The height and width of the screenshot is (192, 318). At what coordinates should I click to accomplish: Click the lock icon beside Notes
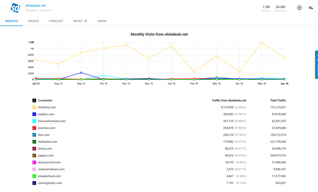coord(86,21)
